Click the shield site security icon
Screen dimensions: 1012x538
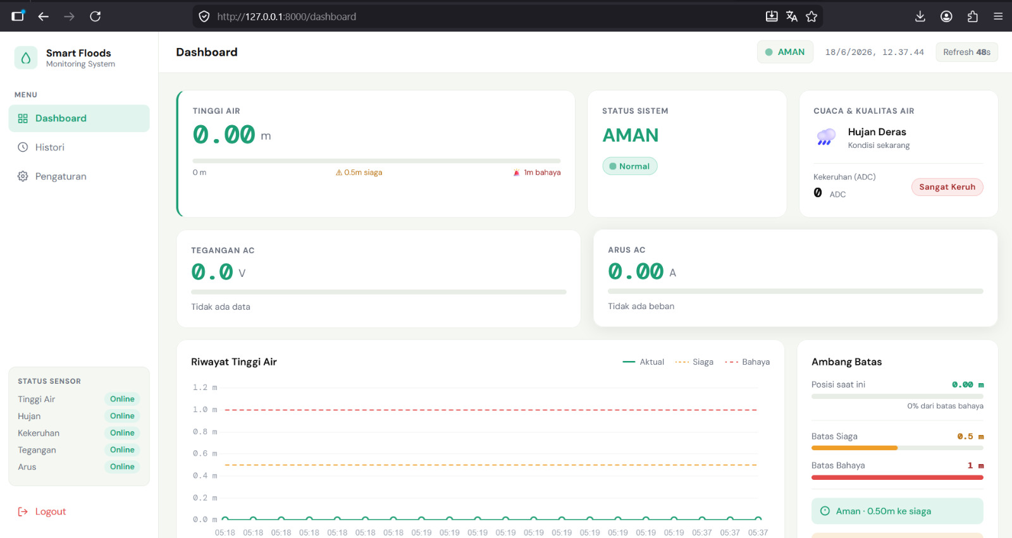click(x=204, y=16)
